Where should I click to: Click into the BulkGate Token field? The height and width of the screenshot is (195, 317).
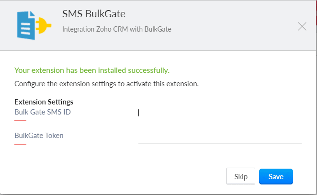coord(220,136)
